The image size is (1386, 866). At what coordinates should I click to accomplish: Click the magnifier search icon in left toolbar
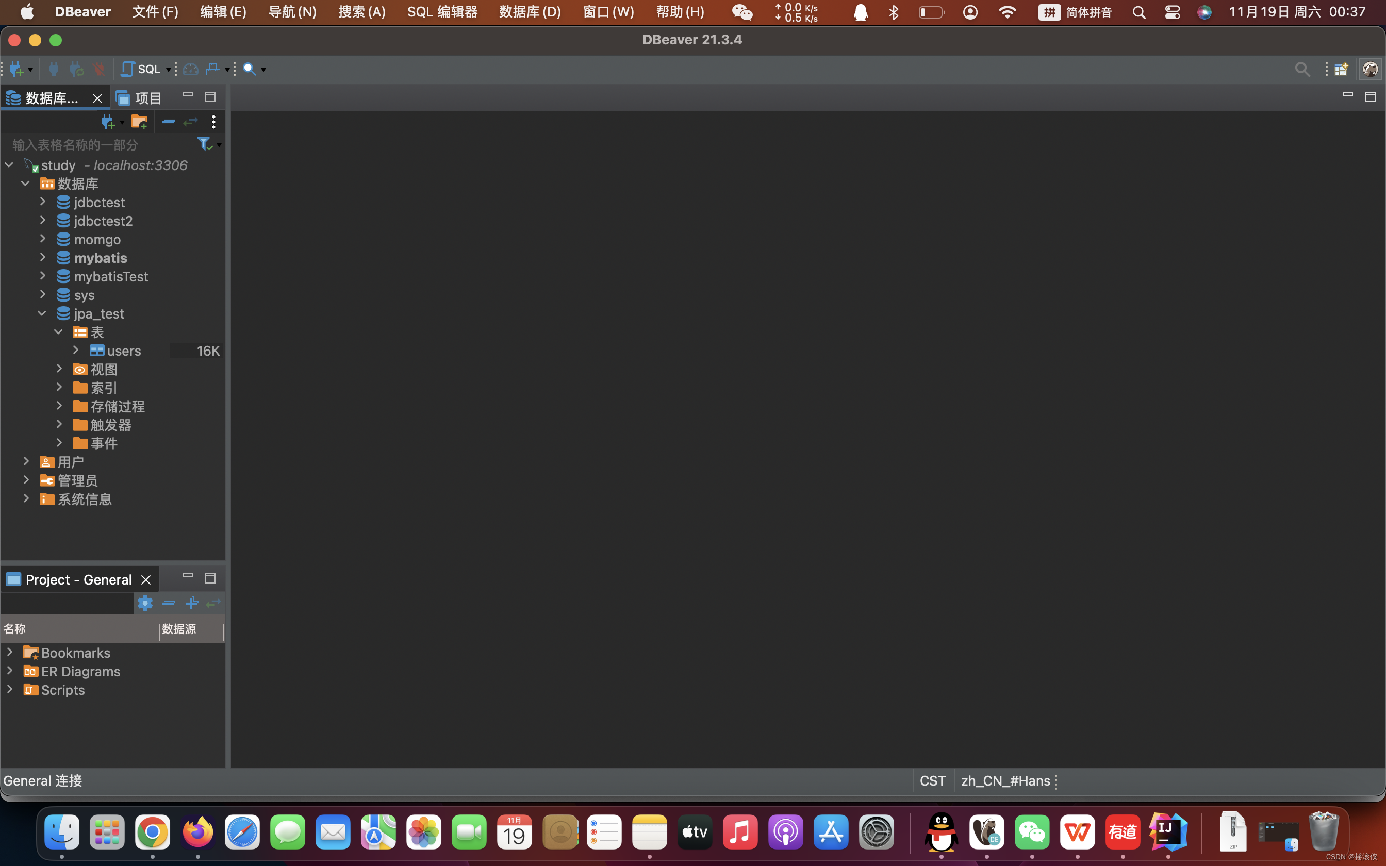point(249,69)
